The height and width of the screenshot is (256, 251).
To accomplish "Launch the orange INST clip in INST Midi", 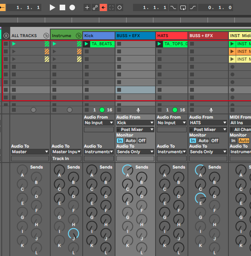I will (x=232, y=52).
